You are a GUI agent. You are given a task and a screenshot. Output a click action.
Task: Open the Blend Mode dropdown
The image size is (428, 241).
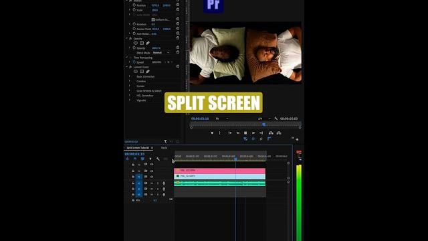(161, 52)
